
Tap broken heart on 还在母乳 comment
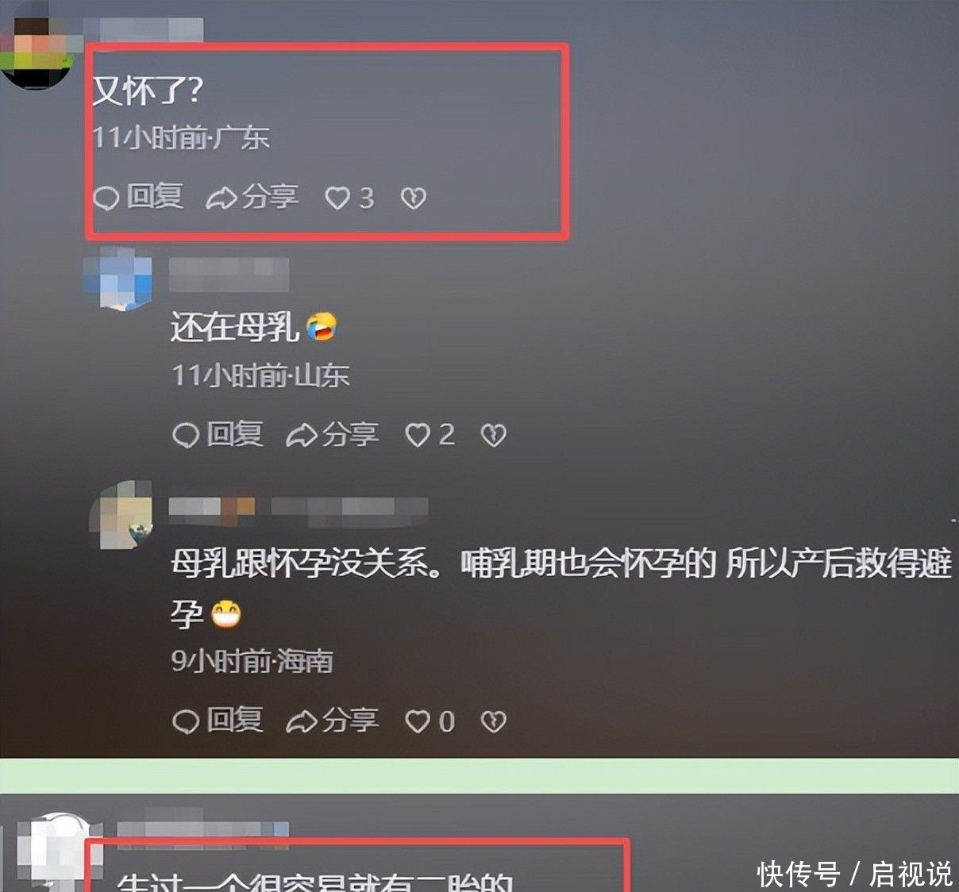[x=493, y=435]
